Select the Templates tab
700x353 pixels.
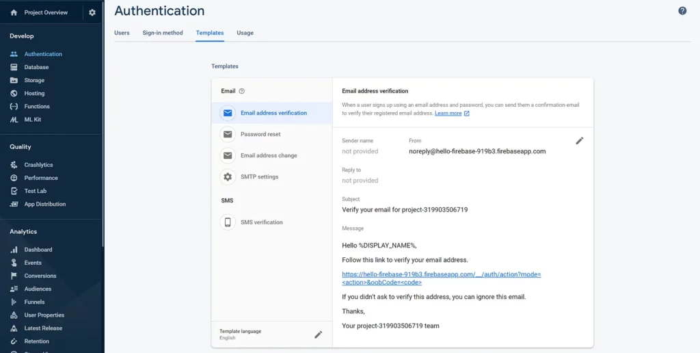pos(210,33)
